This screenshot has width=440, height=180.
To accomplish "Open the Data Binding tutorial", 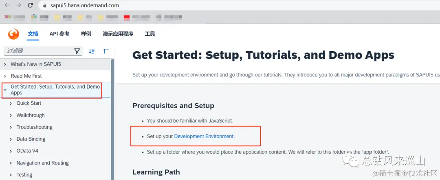I will click(31, 139).
